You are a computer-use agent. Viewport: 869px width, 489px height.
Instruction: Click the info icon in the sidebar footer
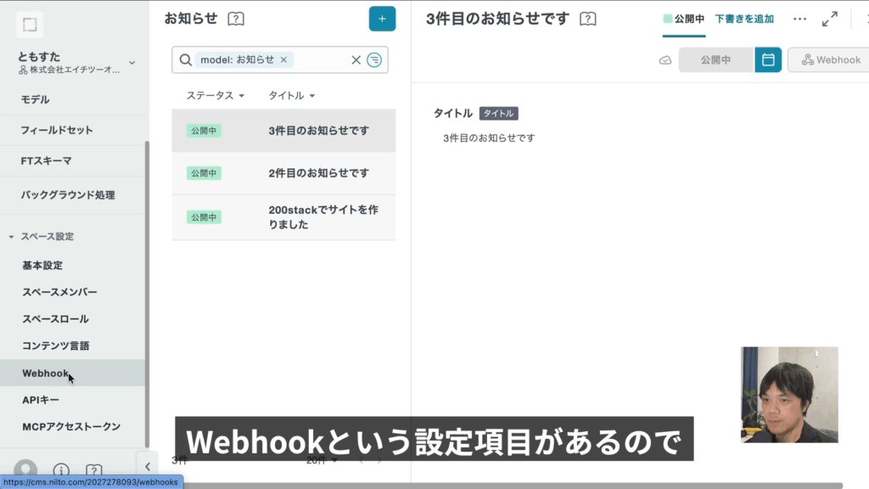point(61,470)
